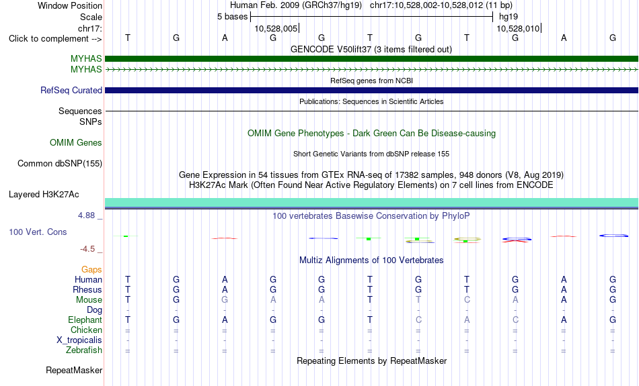The height and width of the screenshot is (386, 639).
Task: Click the 100 Vert. Cons label
Action: tap(38, 232)
